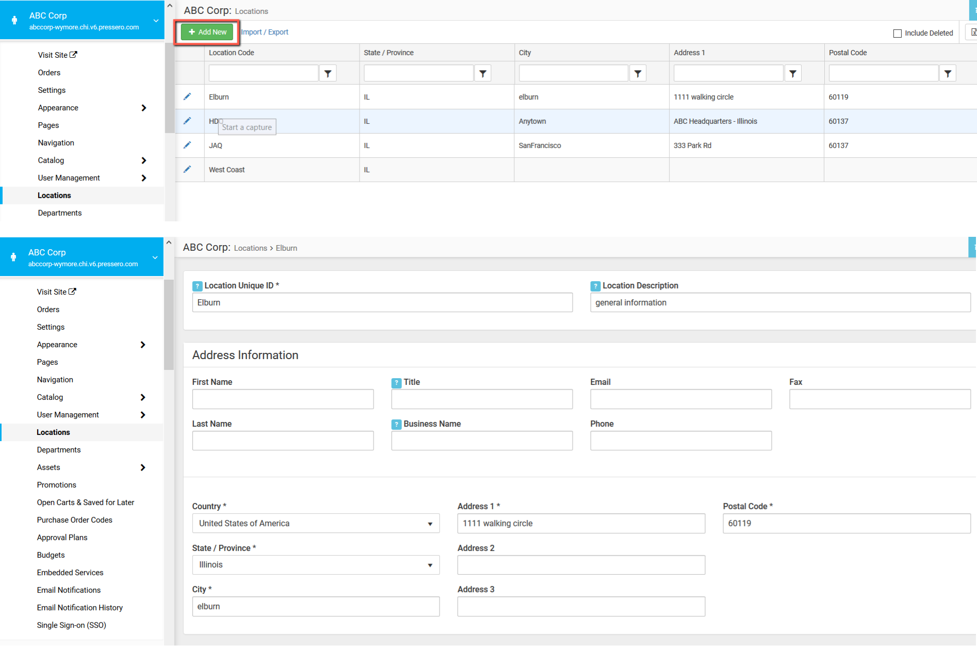The height and width of the screenshot is (646, 977).
Task: Click the Address 1 column funnel icon
Action: 793,73
